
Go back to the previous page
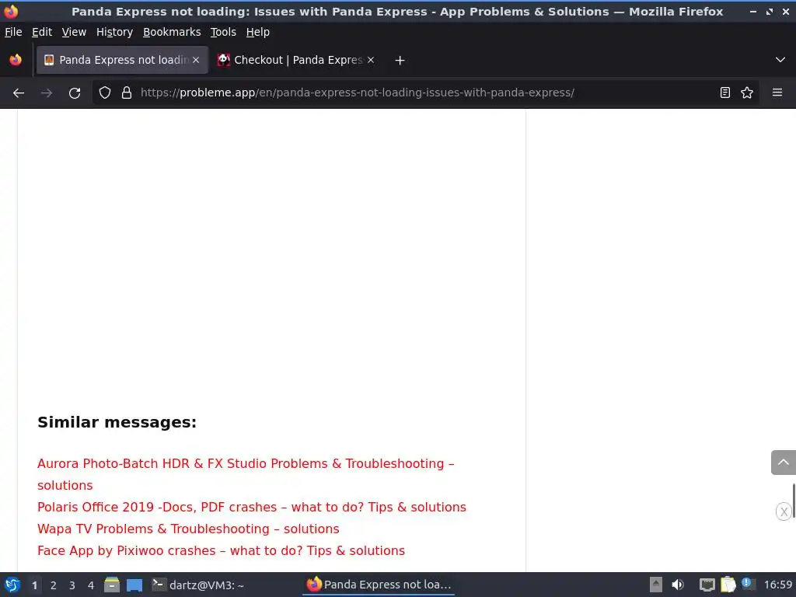pos(19,93)
